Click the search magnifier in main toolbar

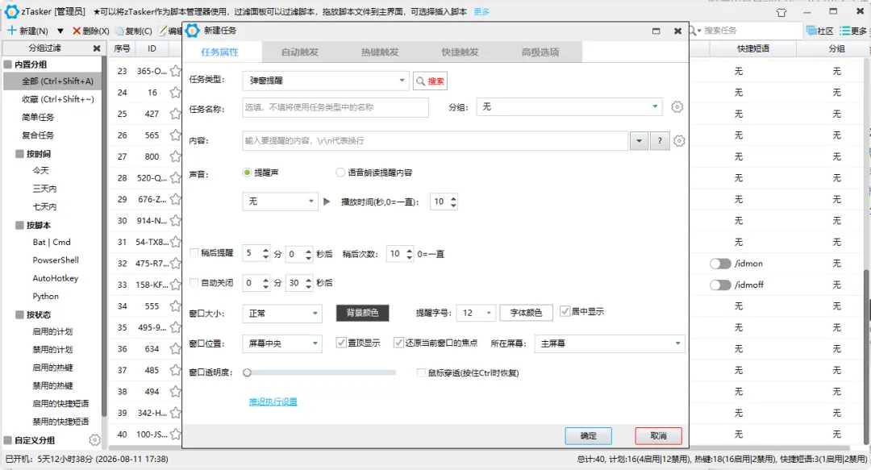click(693, 31)
